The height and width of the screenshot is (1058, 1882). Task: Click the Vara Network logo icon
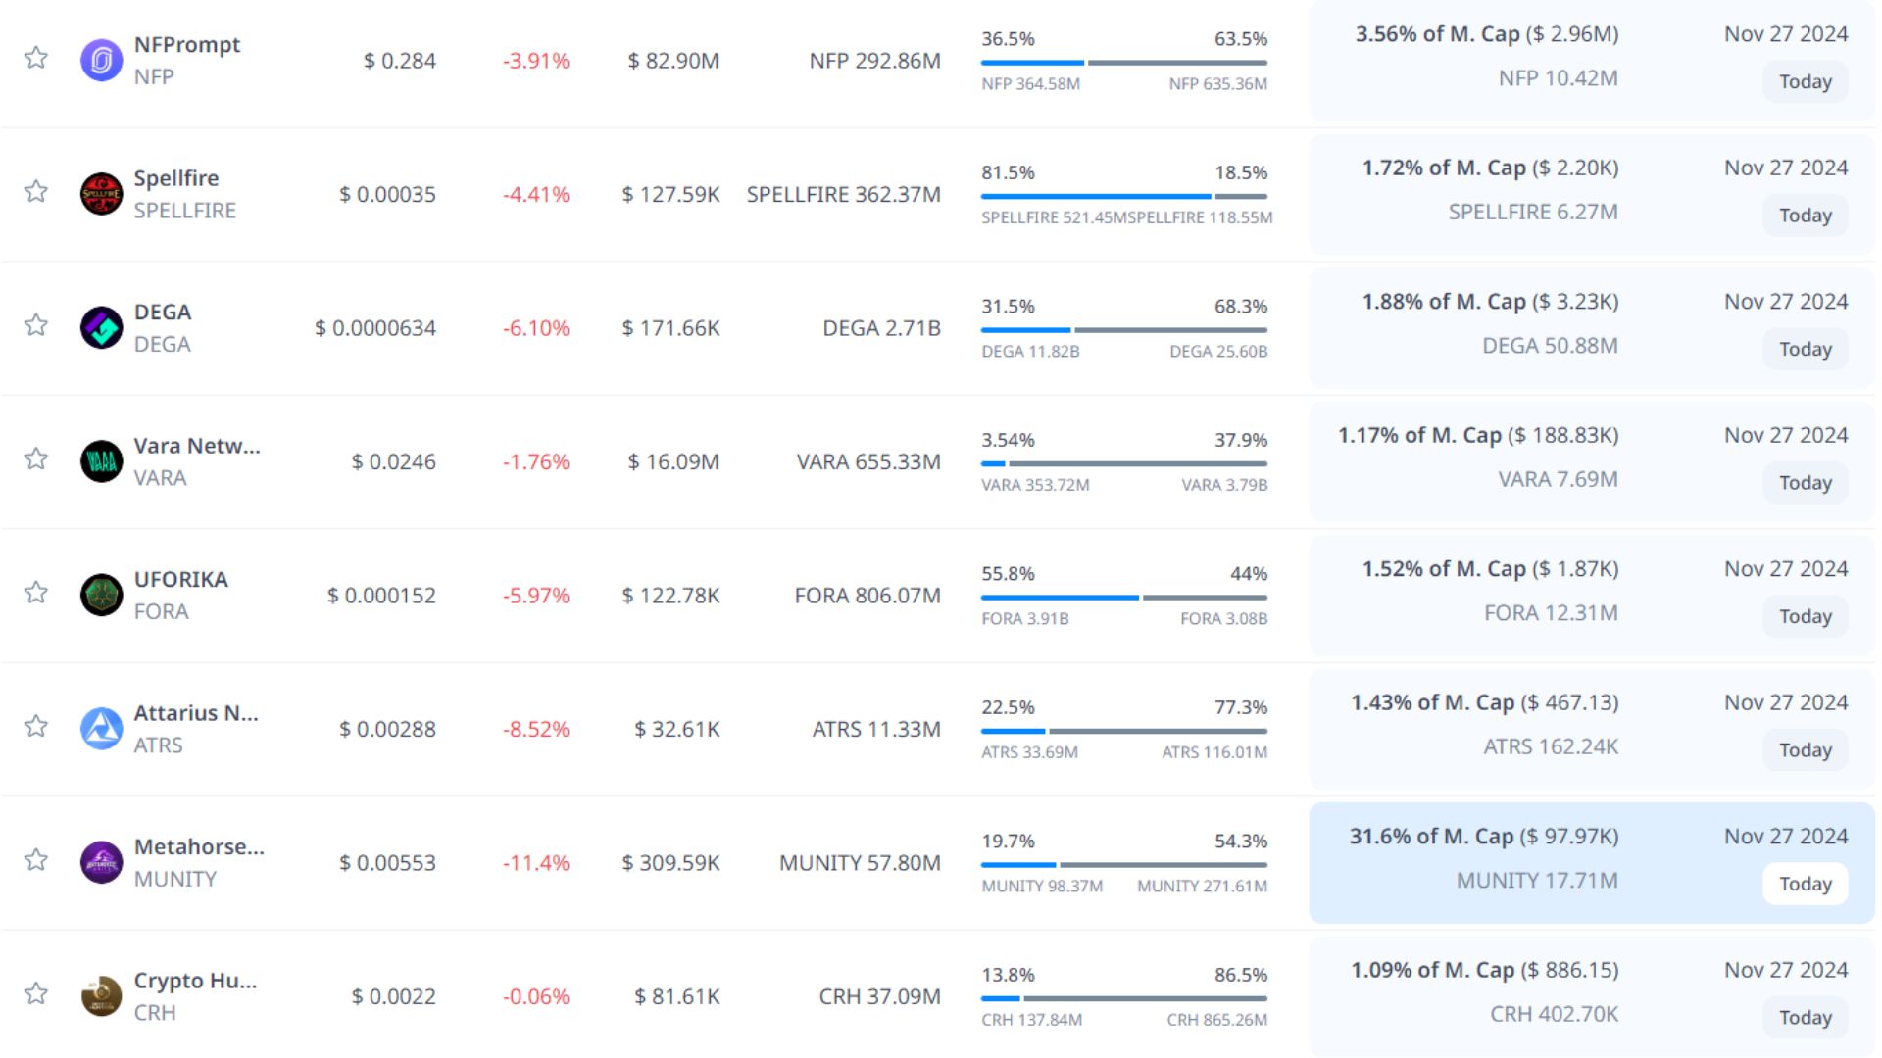(101, 461)
